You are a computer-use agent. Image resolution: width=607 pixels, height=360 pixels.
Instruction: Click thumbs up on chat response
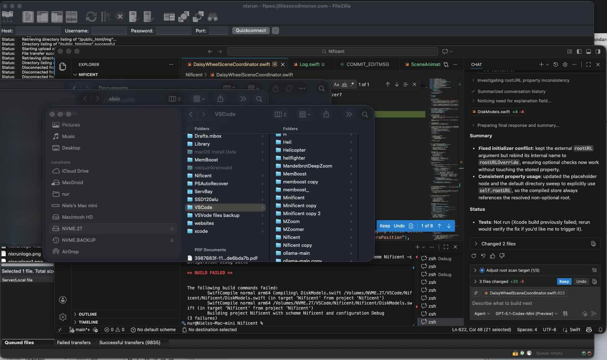[x=493, y=256]
